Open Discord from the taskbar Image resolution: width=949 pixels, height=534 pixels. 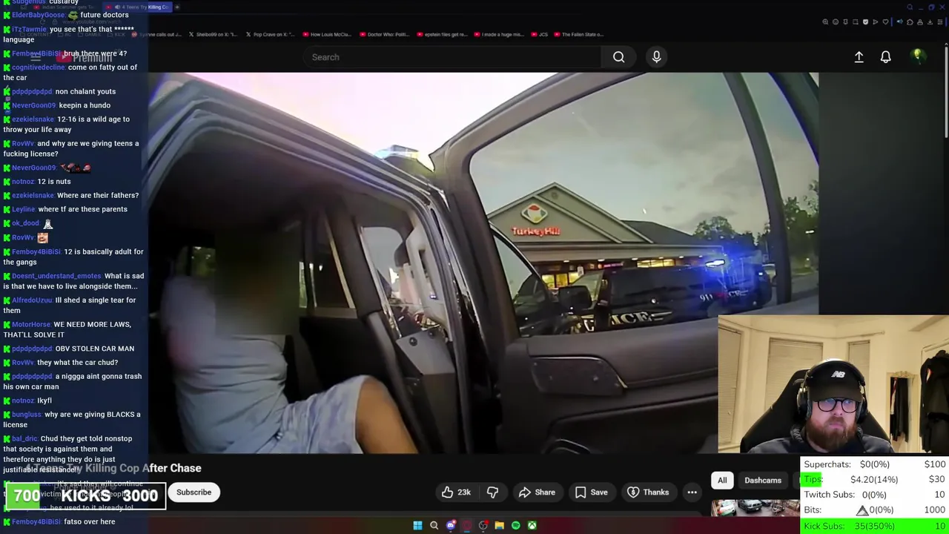point(451,525)
